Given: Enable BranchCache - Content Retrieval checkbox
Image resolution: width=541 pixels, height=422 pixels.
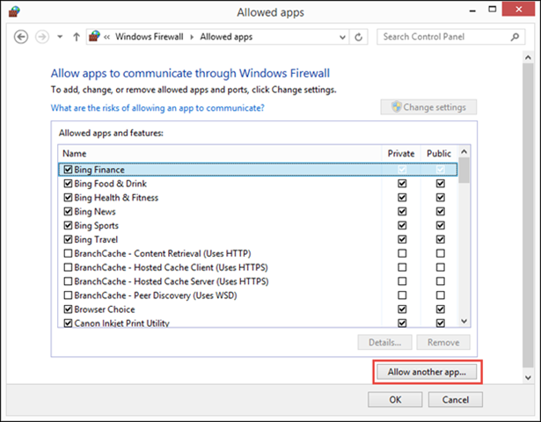Looking at the screenshot, I should coord(68,253).
